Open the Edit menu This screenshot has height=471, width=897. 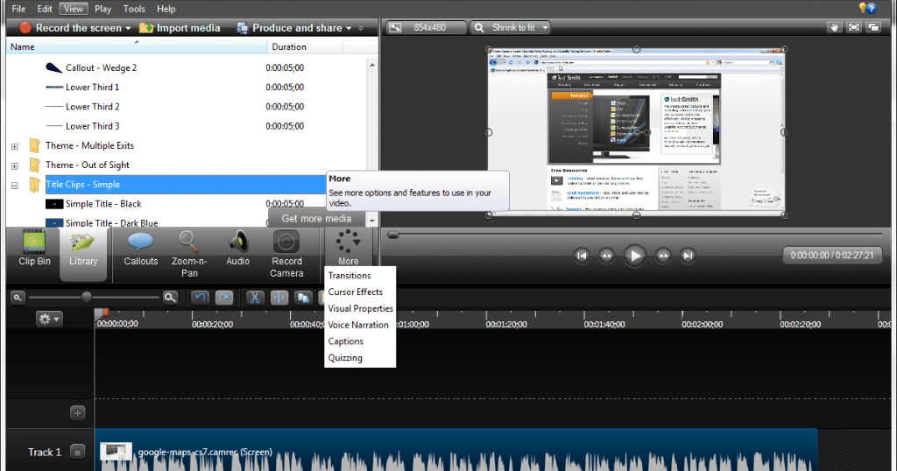[x=45, y=9]
